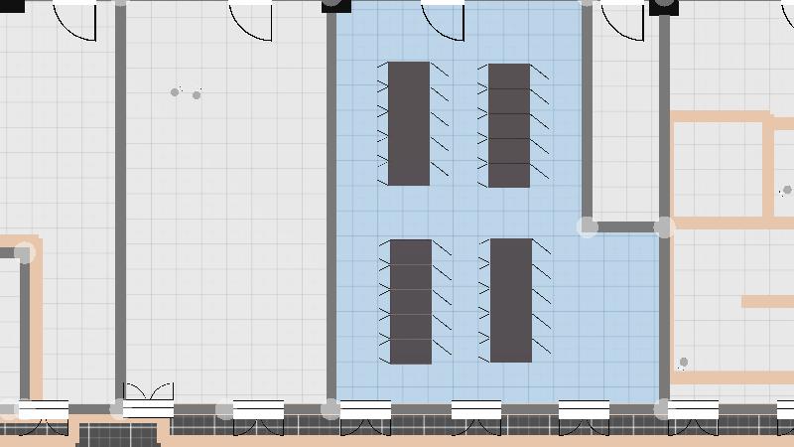Click the door at the top of the blue room

pyautogui.click(x=444, y=20)
